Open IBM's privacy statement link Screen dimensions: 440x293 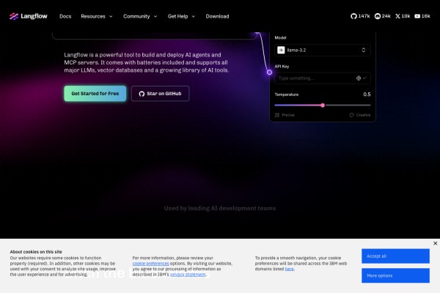[x=188, y=275]
